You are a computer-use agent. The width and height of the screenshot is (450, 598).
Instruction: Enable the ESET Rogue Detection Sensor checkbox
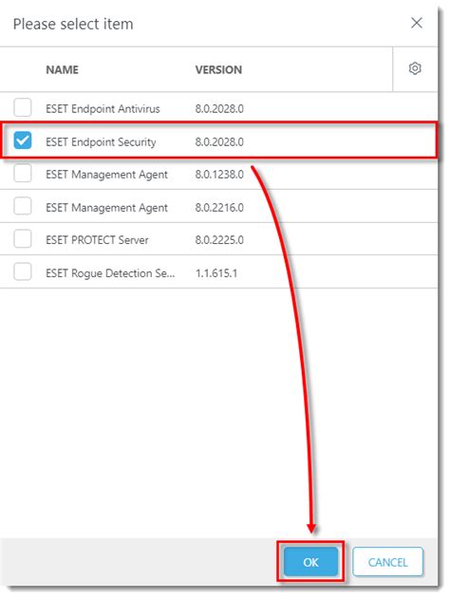tap(23, 271)
